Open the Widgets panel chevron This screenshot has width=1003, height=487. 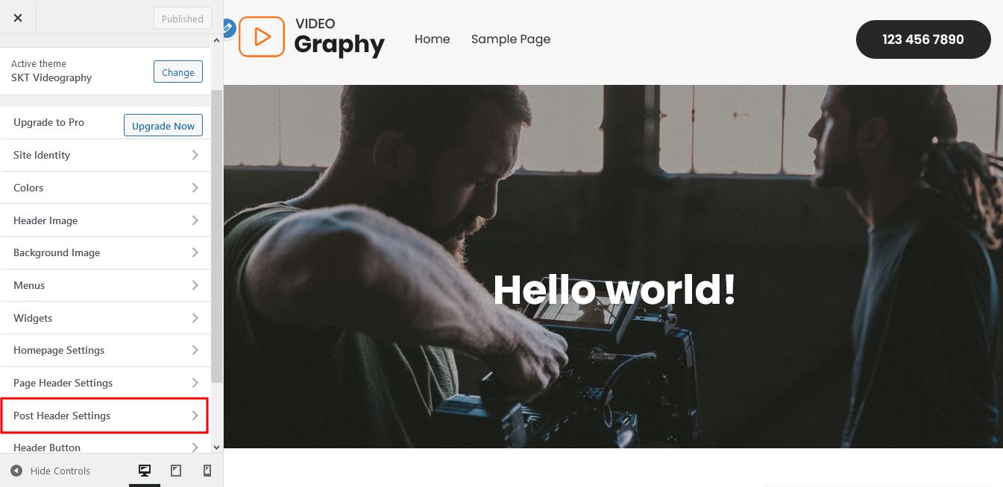[x=195, y=318]
